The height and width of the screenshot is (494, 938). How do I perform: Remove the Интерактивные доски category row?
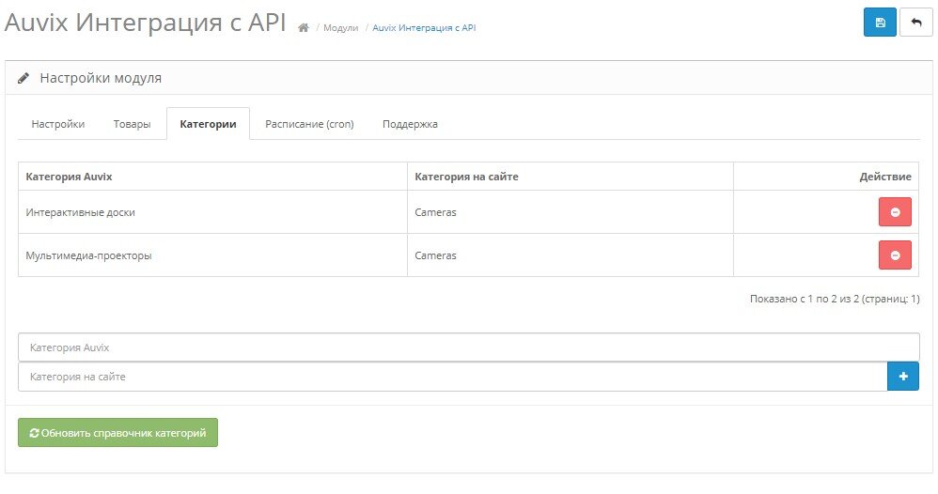[895, 211]
